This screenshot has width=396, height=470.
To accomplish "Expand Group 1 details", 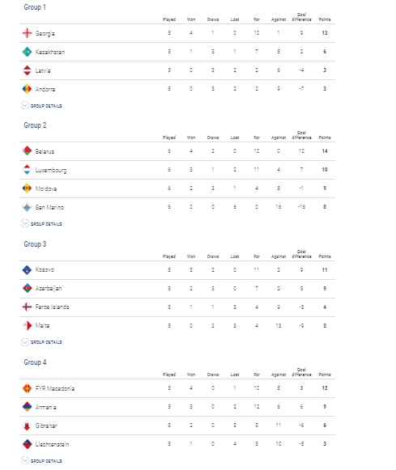I will [41, 105].
